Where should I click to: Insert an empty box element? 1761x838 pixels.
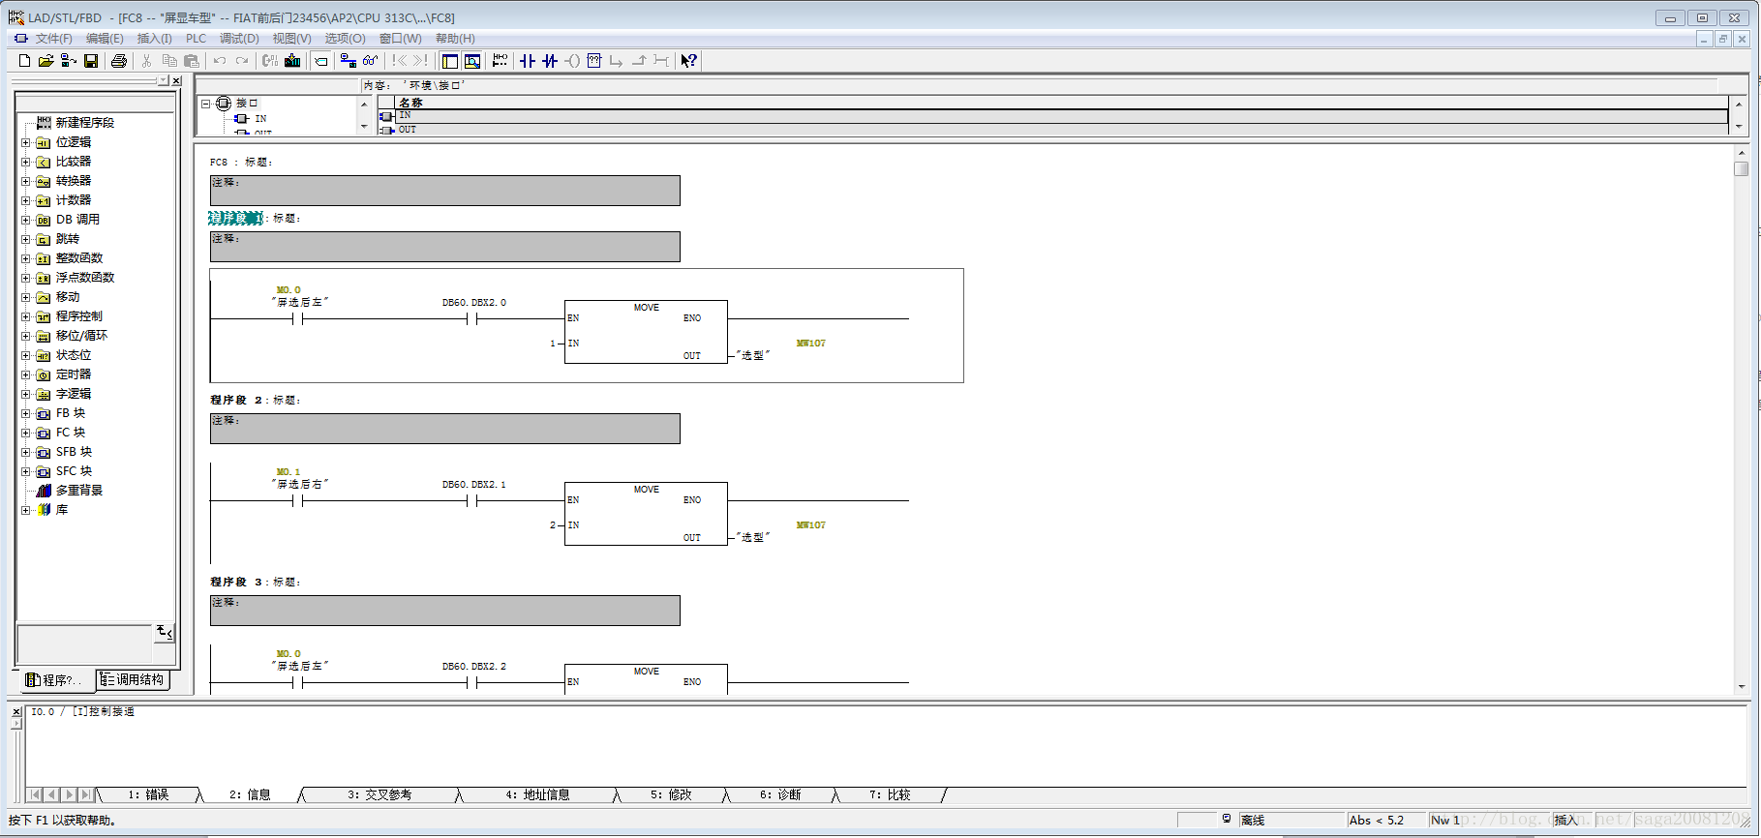(594, 61)
